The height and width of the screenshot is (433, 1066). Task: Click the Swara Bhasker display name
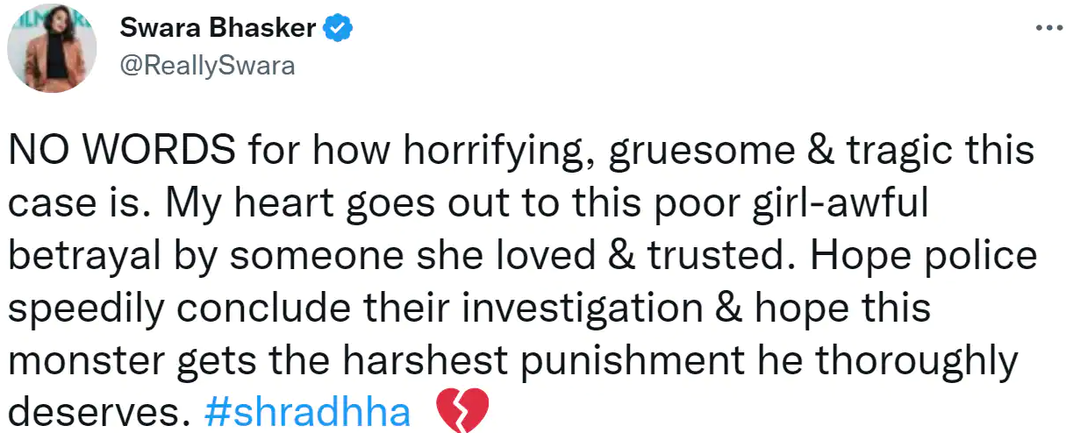click(x=217, y=29)
